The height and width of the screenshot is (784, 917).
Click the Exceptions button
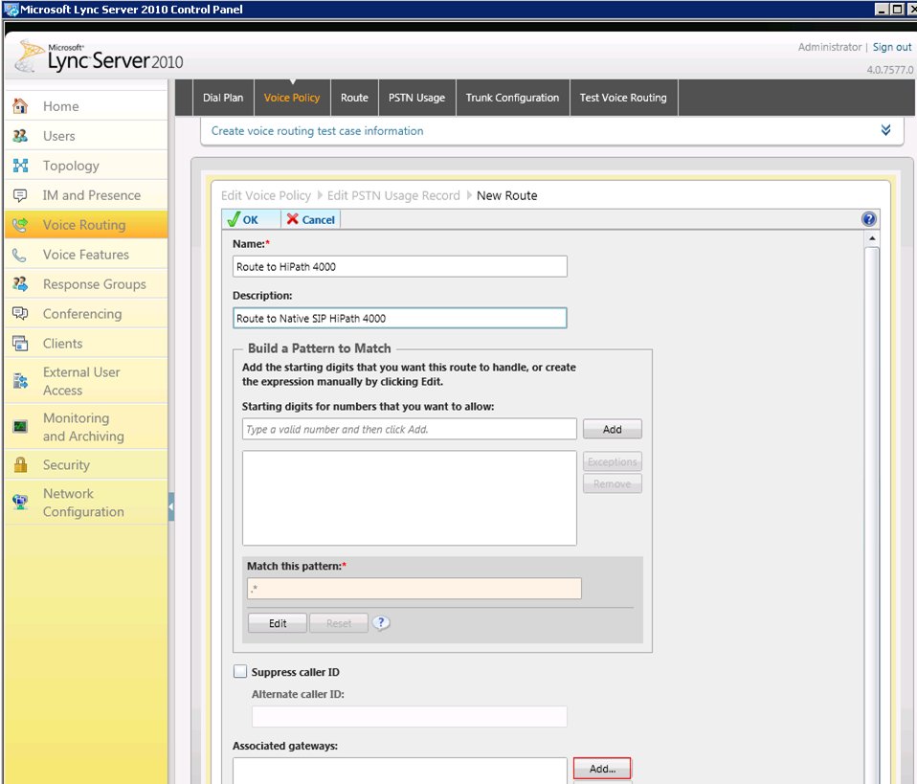(613, 461)
